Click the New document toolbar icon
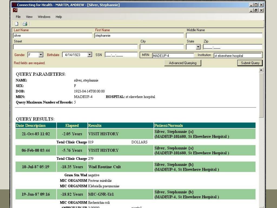This screenshot has height=208, width=277. coord(17,24)
